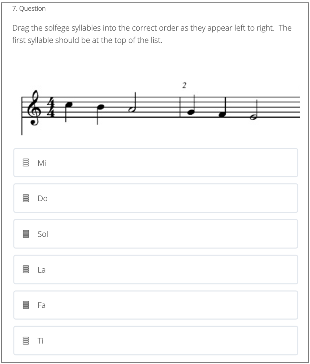Click the drag handle beside Fa
This screenshot has width=310, height=364.
click(26, 305)
